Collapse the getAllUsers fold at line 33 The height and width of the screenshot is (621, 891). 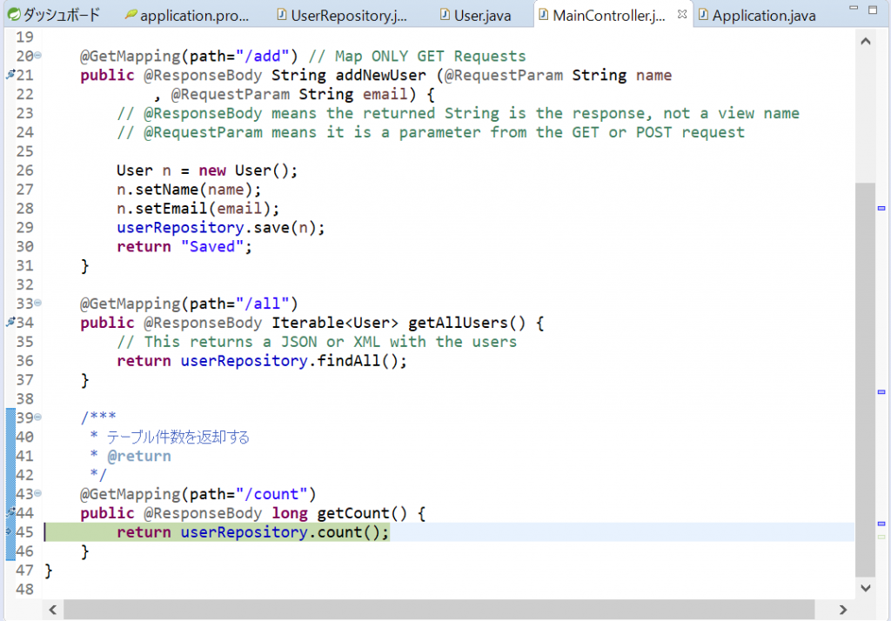(37, 304)
